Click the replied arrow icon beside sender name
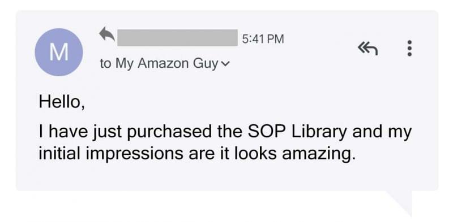The height and width of the screenshot is (222, 453). tap(107, 34)
